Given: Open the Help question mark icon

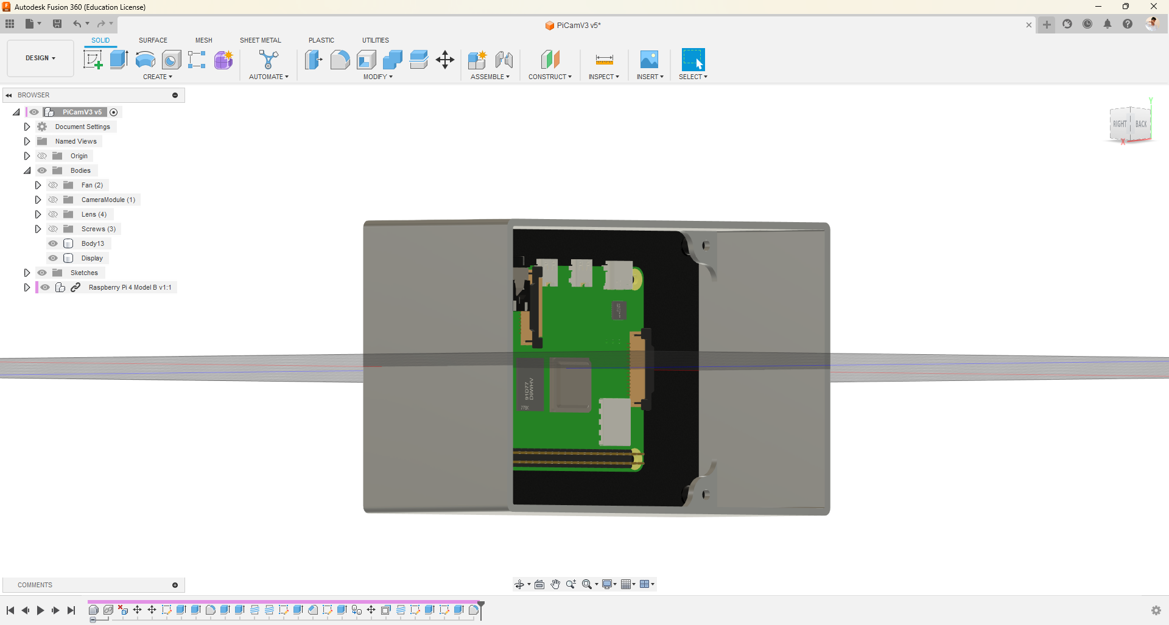Looking at the screenshot, I should [1128, 24].
